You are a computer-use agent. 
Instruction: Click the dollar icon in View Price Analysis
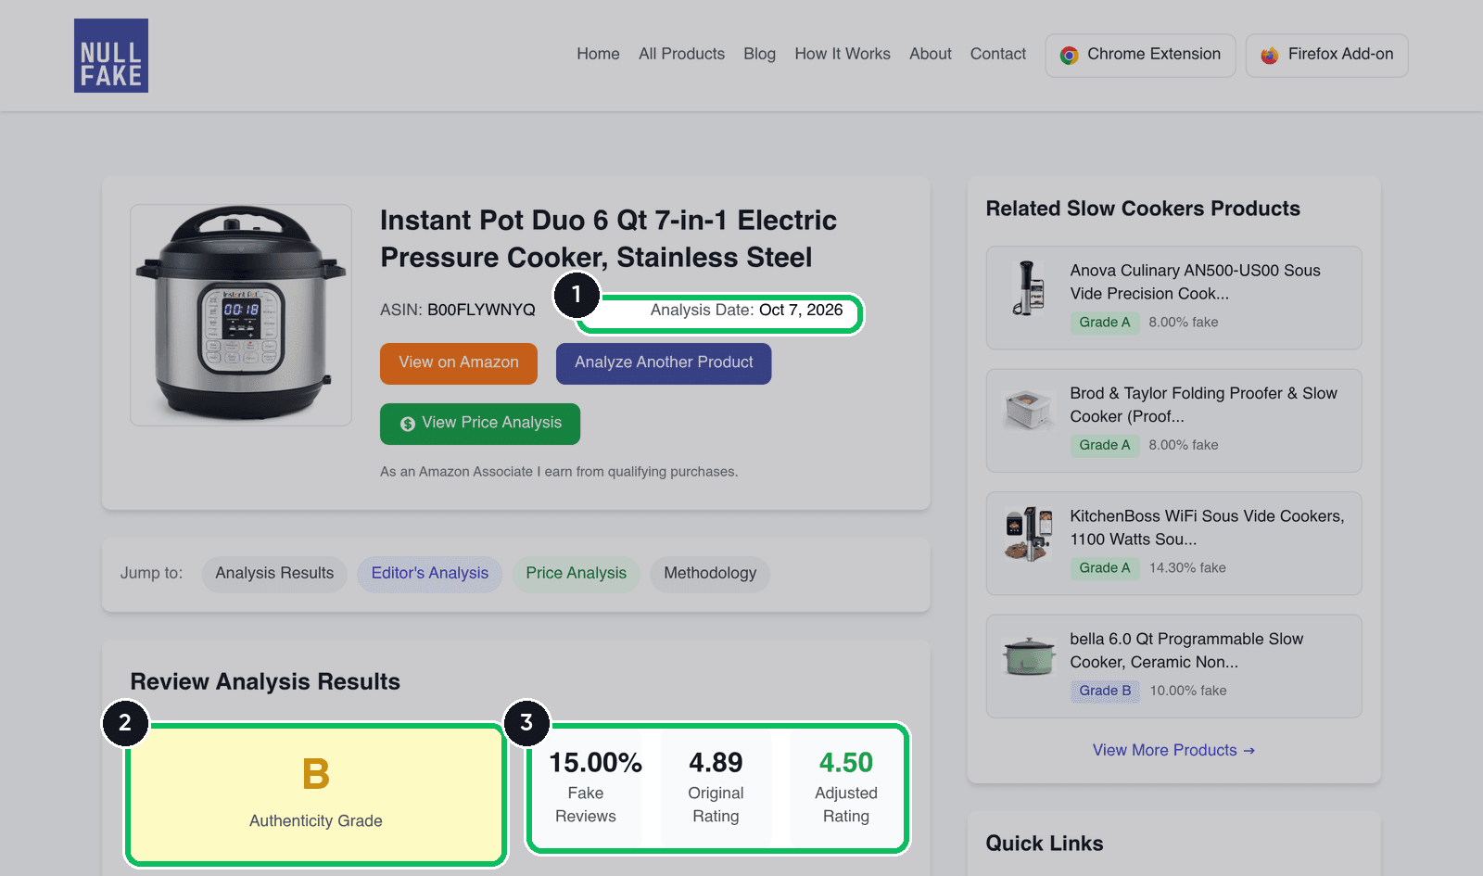[x=407, y=424]
